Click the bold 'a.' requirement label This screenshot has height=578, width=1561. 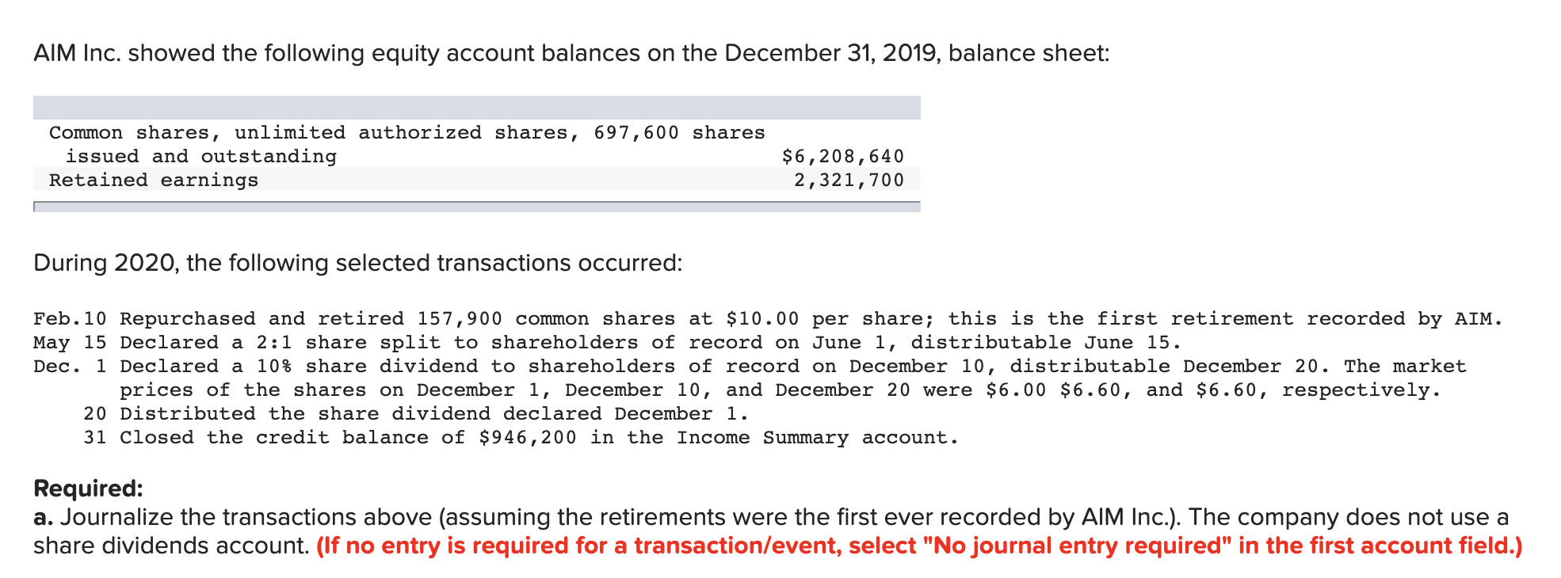(x=44, y=518)
